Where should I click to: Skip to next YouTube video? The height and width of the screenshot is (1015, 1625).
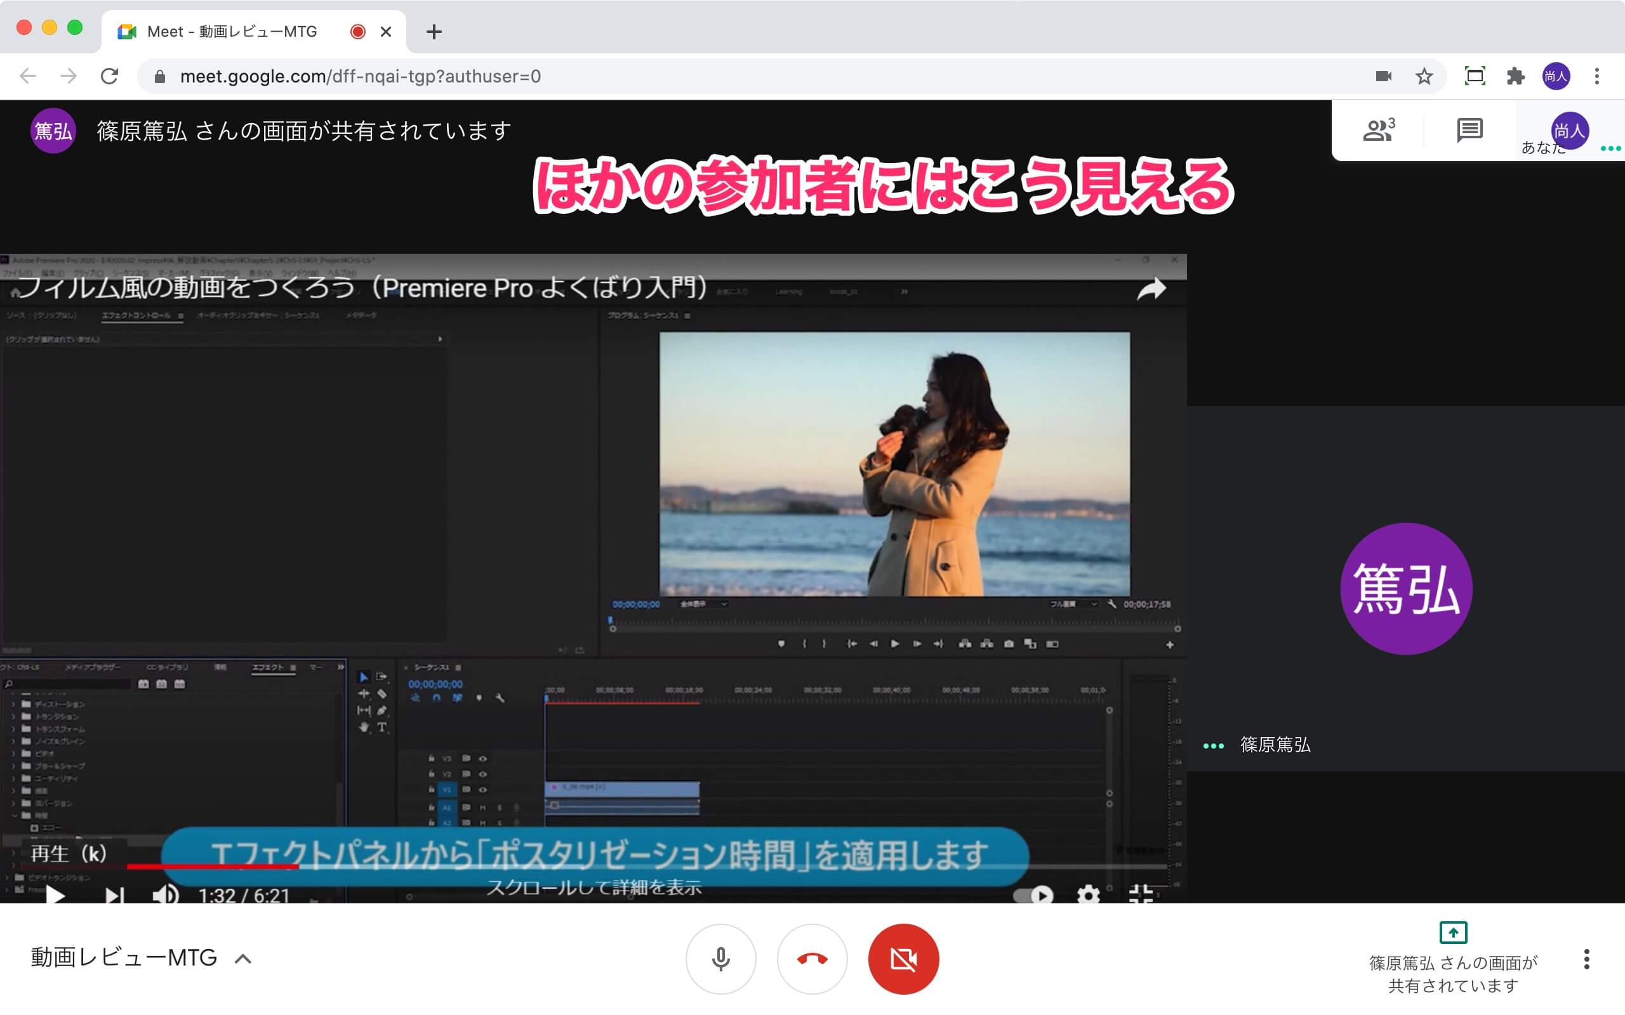pos(115,896)
